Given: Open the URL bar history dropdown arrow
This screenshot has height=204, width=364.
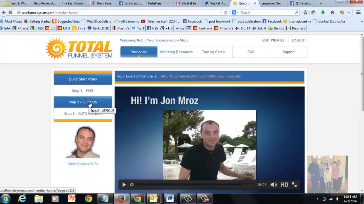Looking at the screenshot, I should (x=221, y=12).
